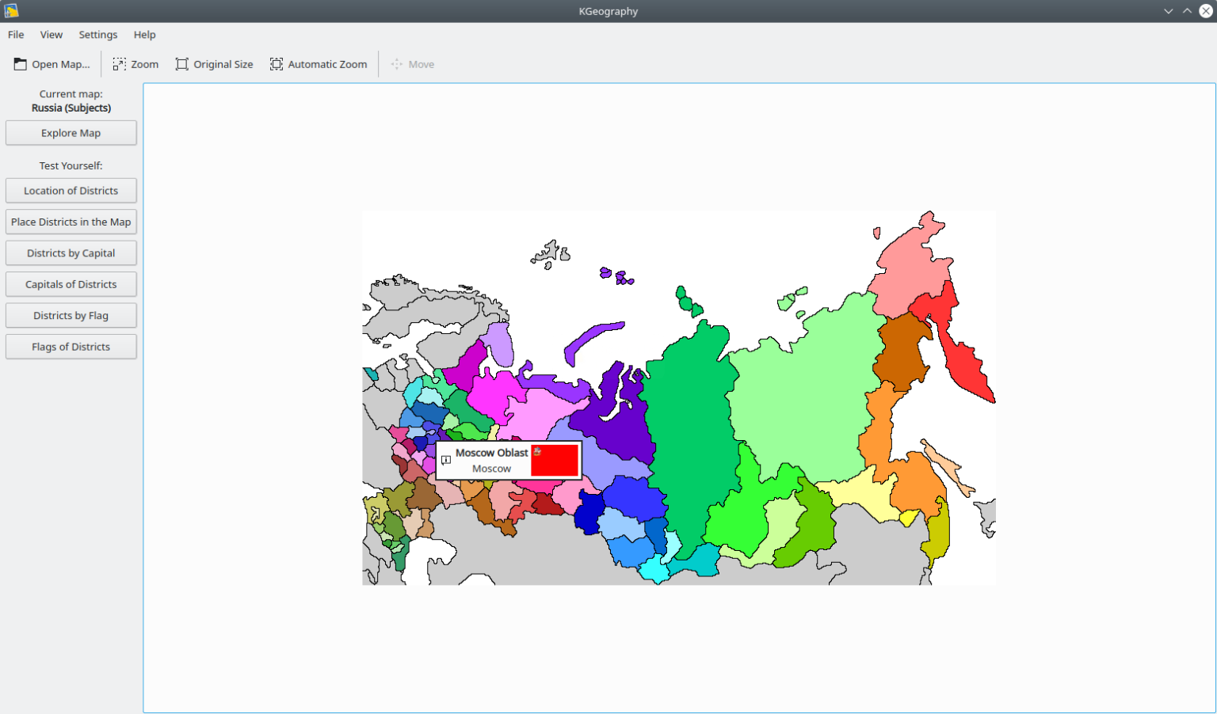This screenshot has width=1217, height=714.
Task: Click the Moscow Oblast flag image
Action: [x=555, y=460]
